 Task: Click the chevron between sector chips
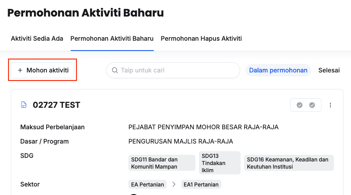[x=174, y=184]
